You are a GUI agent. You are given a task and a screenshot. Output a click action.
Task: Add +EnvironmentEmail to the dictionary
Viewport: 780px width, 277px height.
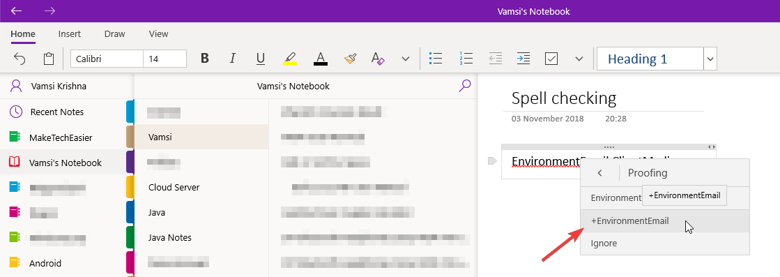tap(664, 221)
